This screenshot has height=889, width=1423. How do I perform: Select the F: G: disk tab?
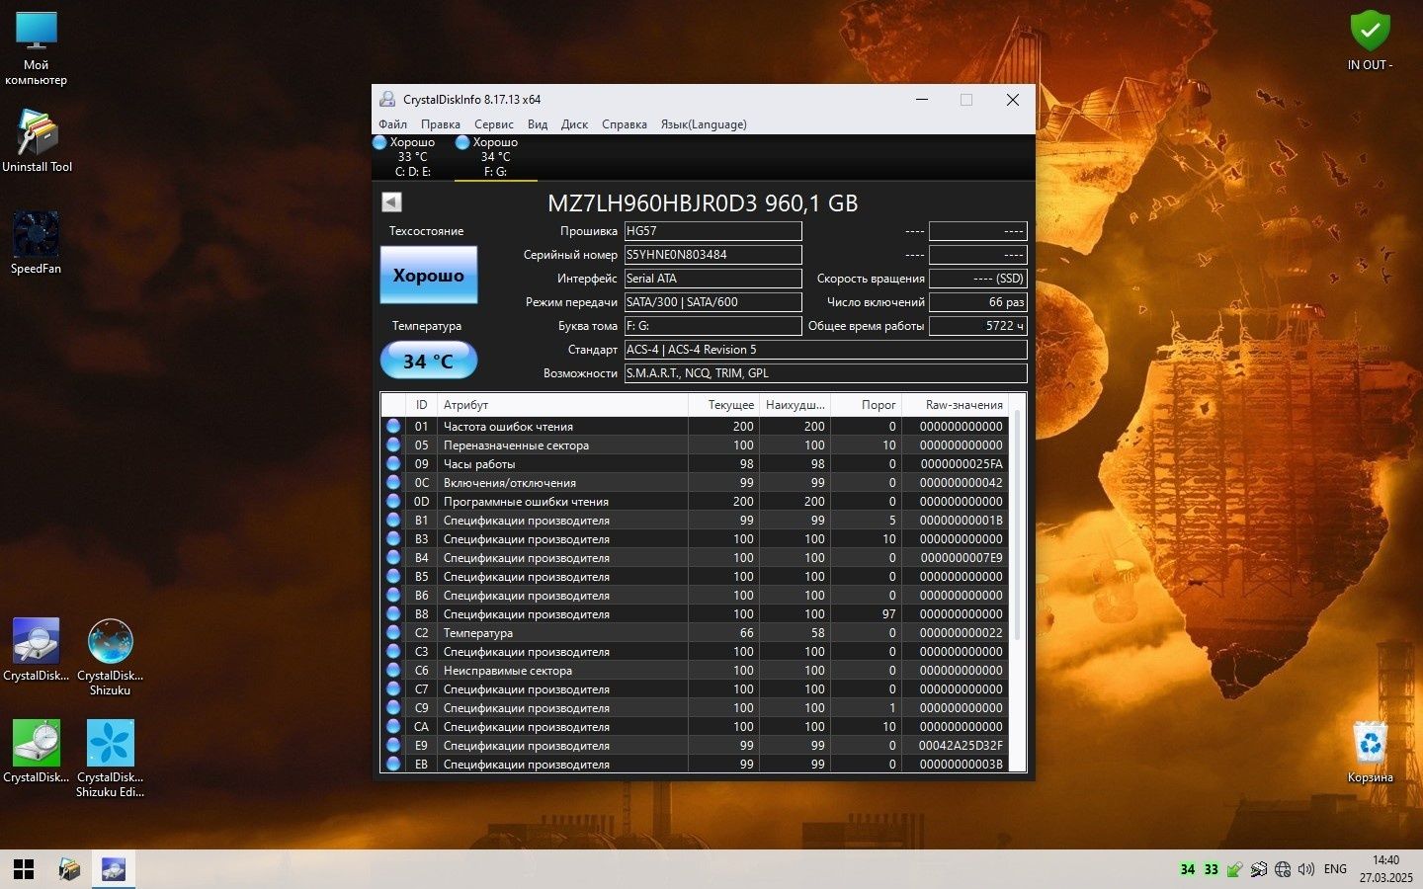(x=495, y=157)
